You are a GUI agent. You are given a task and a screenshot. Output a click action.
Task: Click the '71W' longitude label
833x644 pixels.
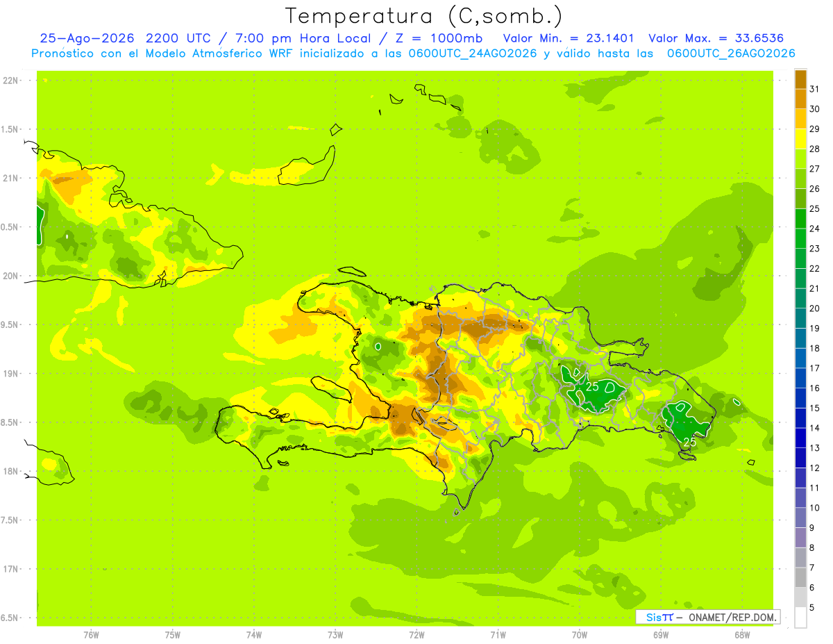click(498, 635)
